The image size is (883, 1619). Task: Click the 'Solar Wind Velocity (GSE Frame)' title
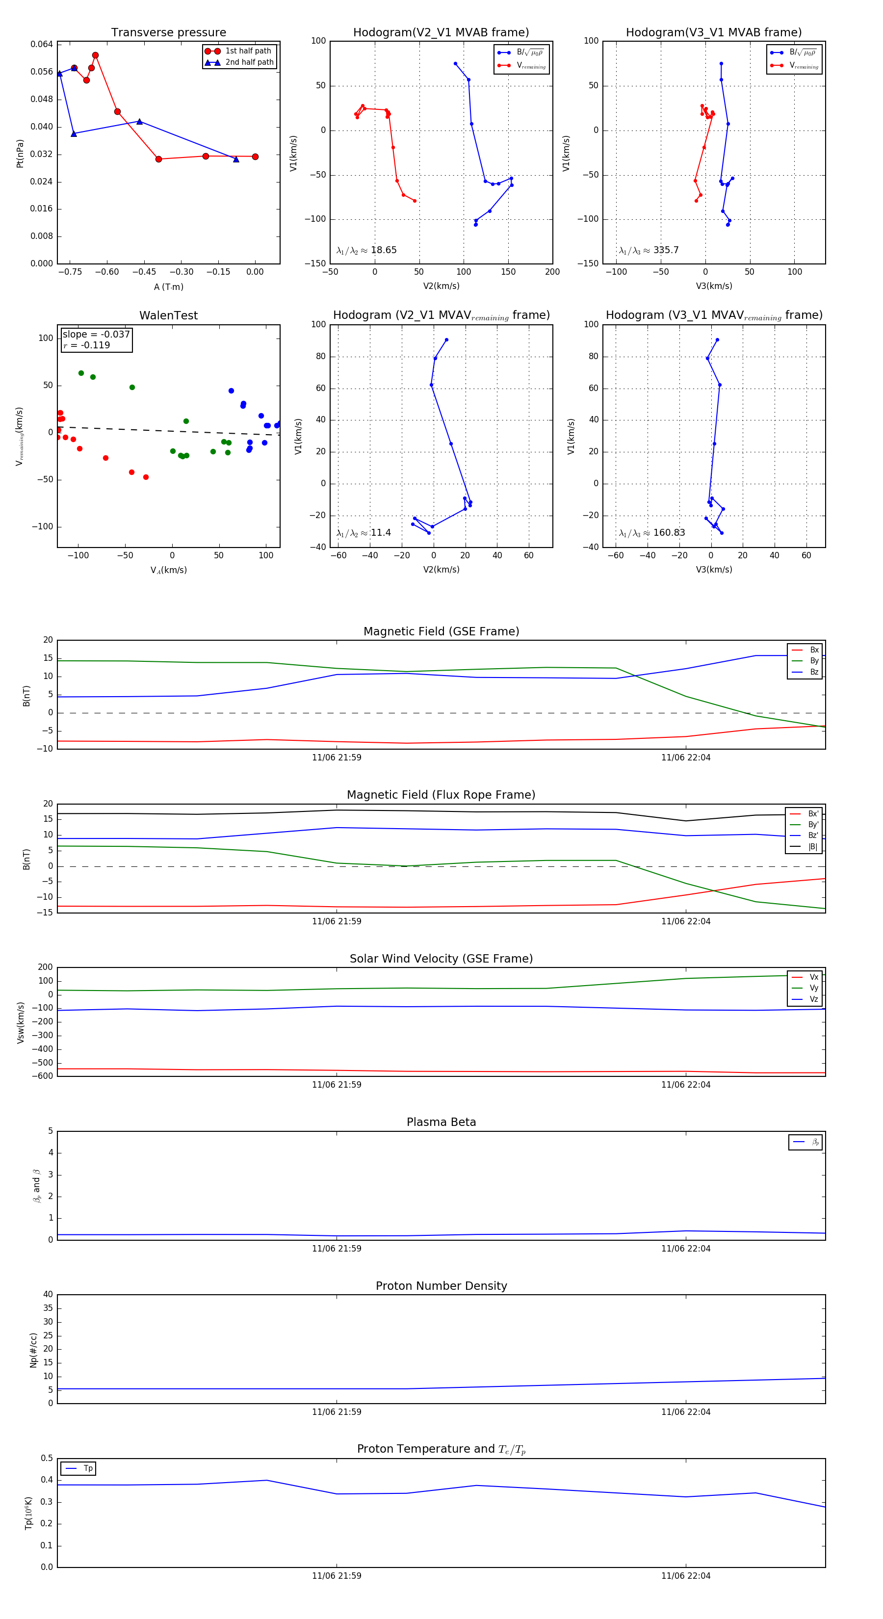click(441, 959)
